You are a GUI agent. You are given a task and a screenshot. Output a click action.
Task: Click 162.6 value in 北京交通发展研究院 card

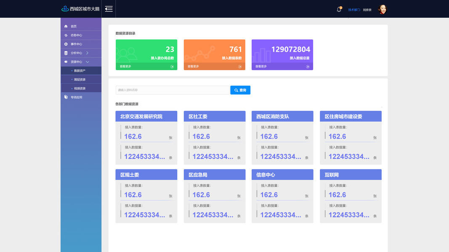(133, 136)
